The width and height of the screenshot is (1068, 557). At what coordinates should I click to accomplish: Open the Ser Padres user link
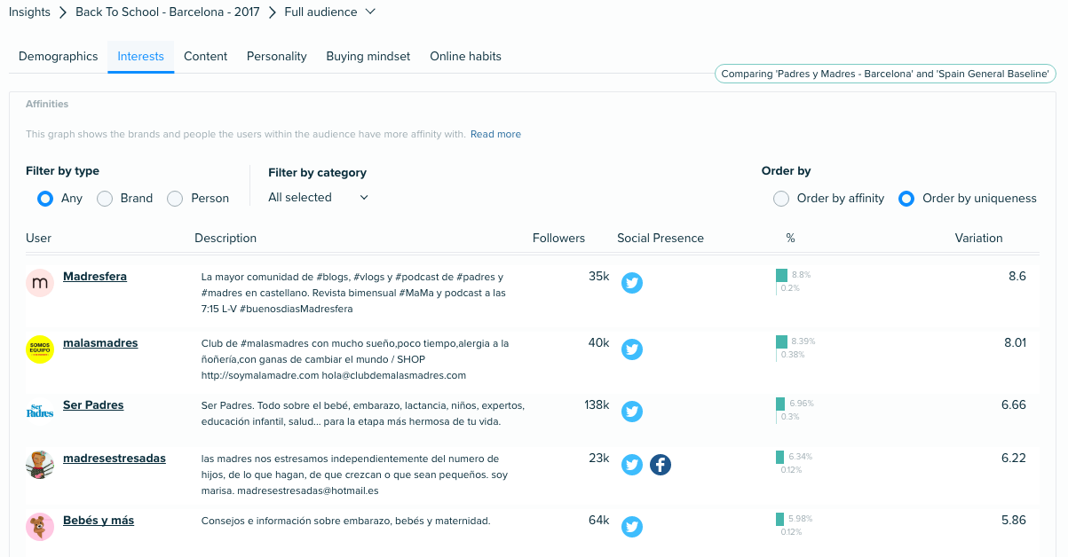93,405
